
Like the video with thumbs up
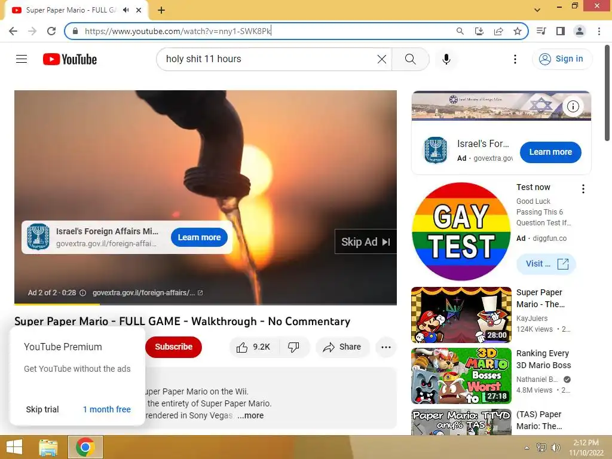(253, 347)
